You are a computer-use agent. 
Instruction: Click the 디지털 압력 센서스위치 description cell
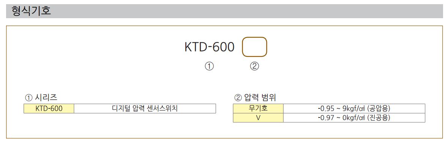145,109
